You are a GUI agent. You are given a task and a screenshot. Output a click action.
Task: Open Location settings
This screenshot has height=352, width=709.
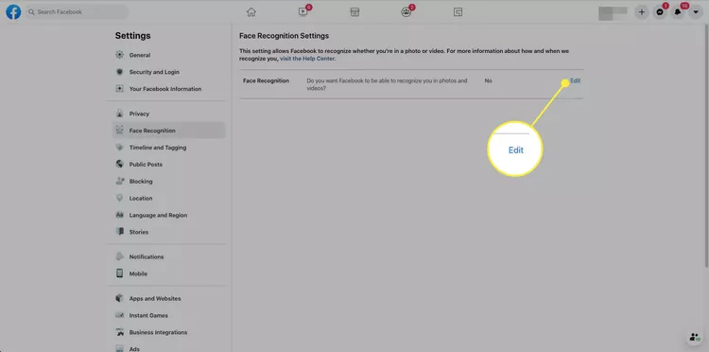point(141,198)
